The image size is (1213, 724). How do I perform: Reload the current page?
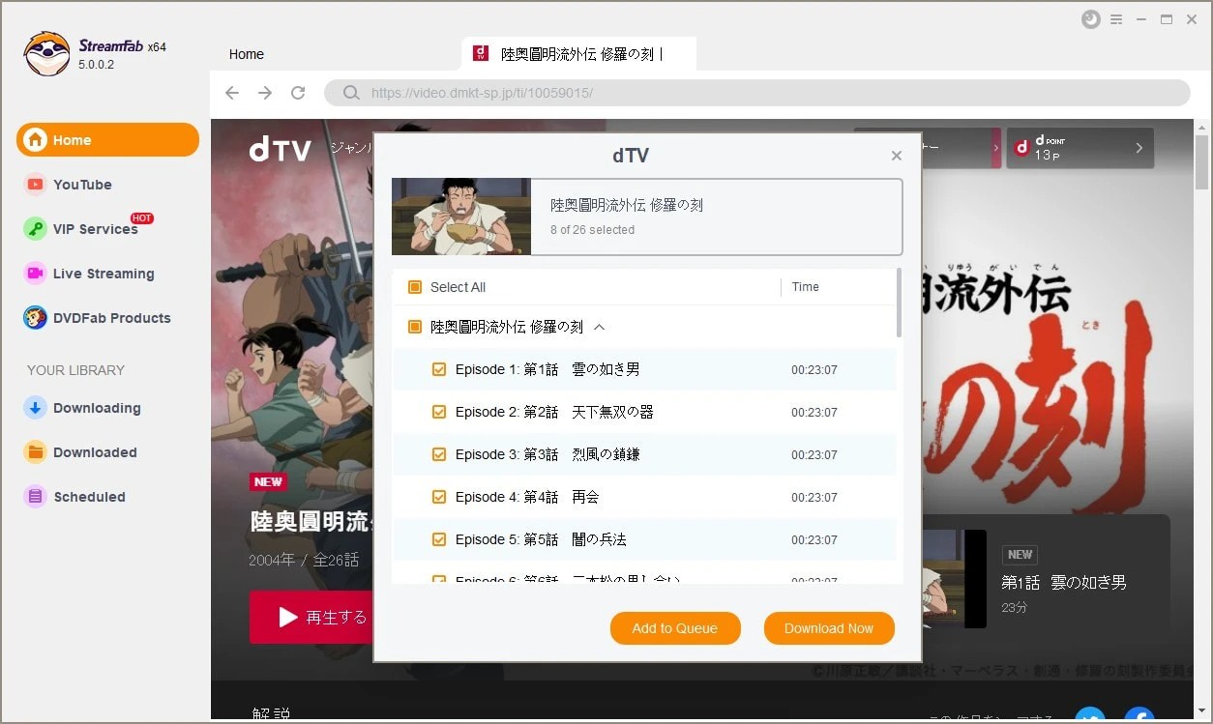pos(298,93)
